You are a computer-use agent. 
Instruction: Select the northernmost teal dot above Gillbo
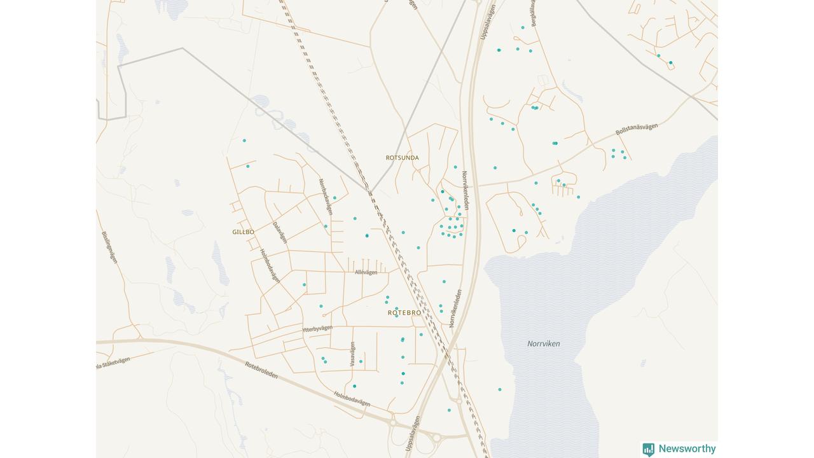pos(244,141)
